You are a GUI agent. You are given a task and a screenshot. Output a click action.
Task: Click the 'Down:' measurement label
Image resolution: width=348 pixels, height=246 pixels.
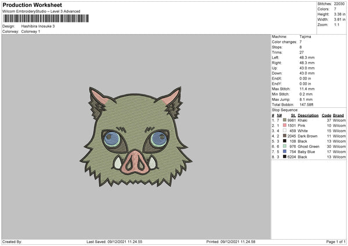click(x=277, y=73)
